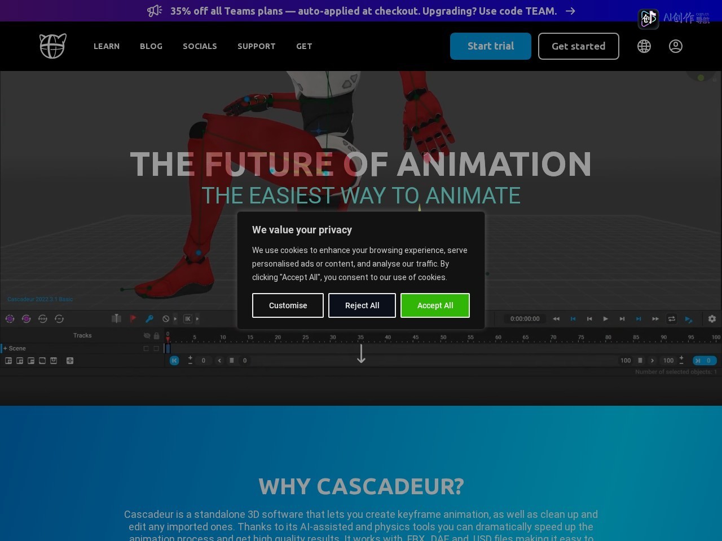Screen dimensions: 722x541
Task: Open the Cascadeur cat logo home link
Action: pos(53,46)
